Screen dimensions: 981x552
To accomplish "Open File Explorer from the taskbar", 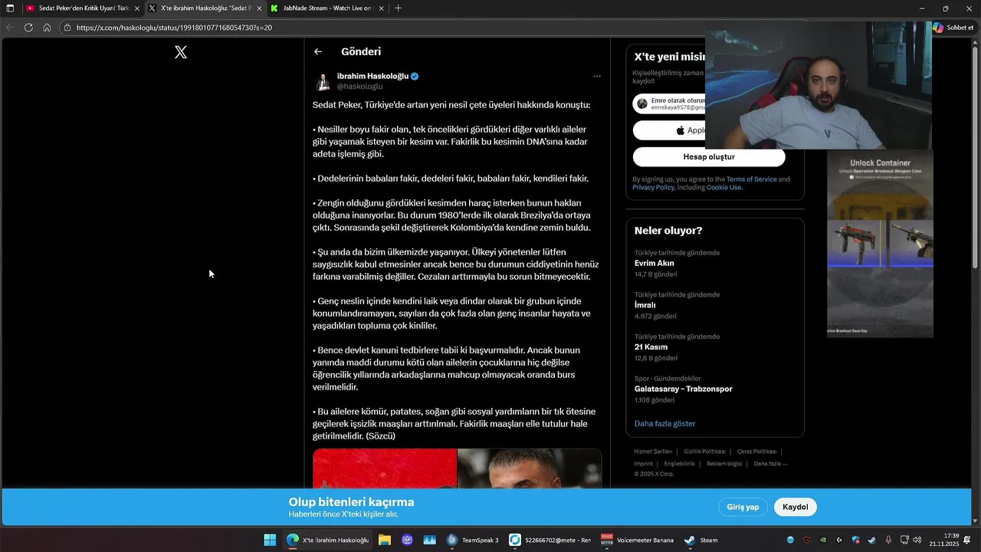I will (x=385, y=540).
